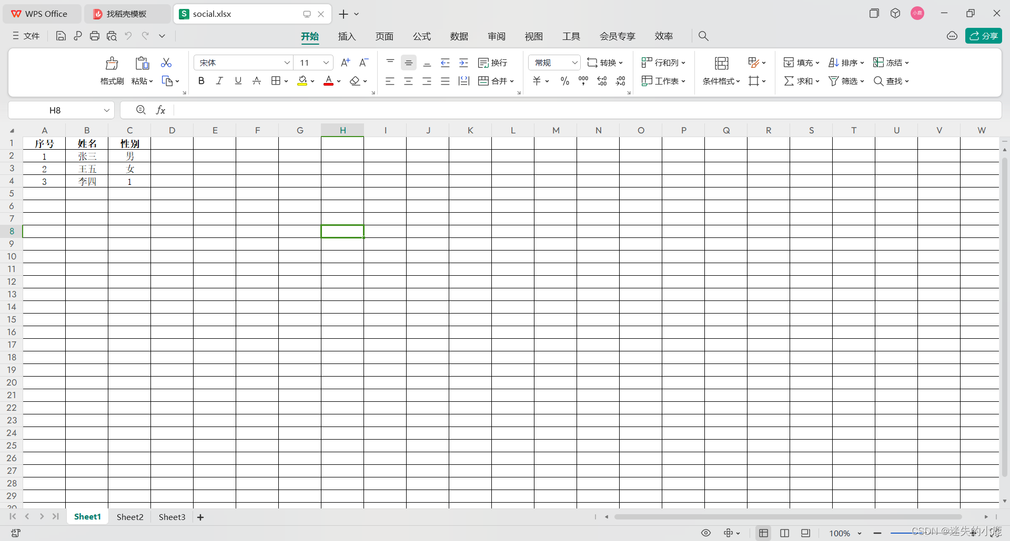Toggle Italic formatting
The height and width of the screenshot is (541, 1010).
[220, 81]
